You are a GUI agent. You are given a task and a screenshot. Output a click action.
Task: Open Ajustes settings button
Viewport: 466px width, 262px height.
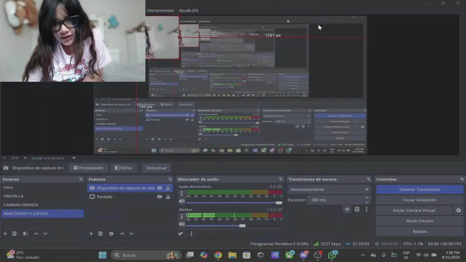419,231
